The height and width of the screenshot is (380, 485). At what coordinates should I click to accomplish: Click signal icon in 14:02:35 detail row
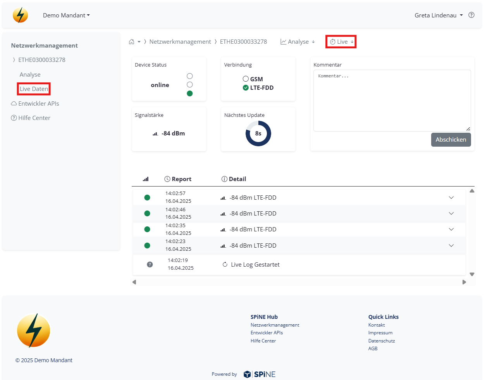tap(223, 229)
